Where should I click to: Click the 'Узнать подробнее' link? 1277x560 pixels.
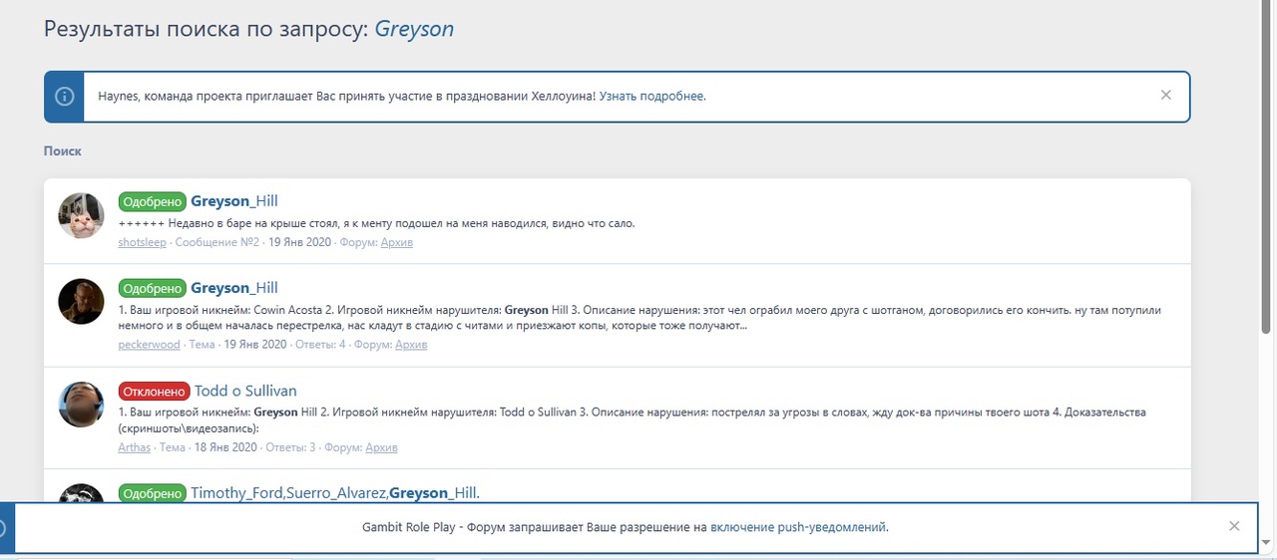[x=651, y=97]
